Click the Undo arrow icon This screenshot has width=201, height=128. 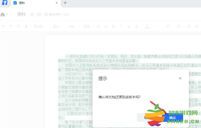click(3, 26)
